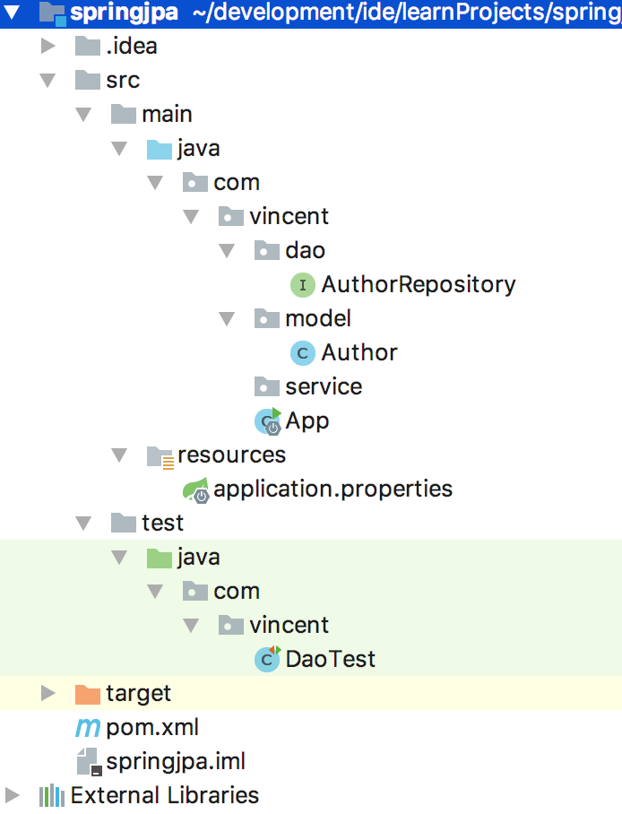Screen dimensions: 622x814
Task: Expand the .idea folder
Action: (x=48, y=47)
